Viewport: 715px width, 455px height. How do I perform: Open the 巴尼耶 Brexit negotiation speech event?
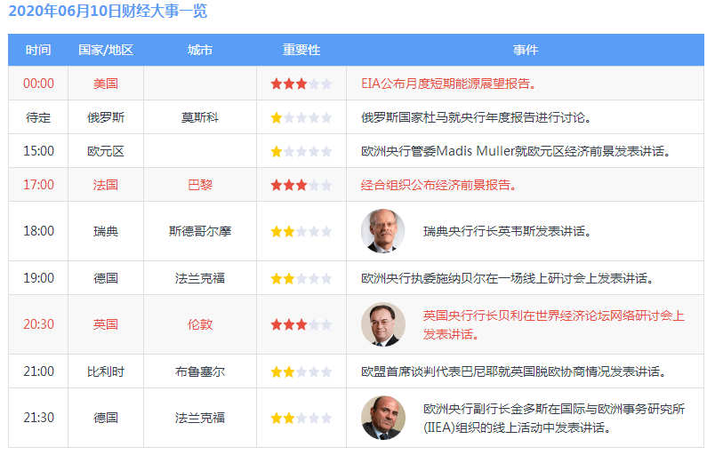click(514, 371)
